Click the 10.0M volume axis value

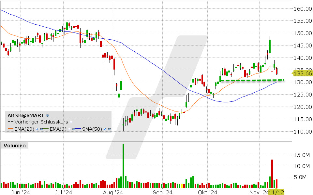(x=301, y=166)
